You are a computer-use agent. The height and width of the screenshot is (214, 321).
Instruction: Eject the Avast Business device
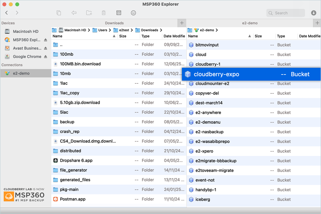(46, 48)
